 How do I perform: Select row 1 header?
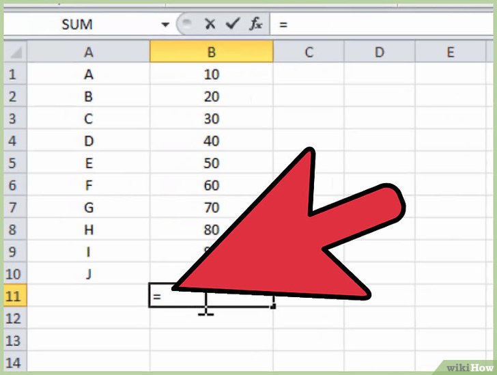pos(14,74)
